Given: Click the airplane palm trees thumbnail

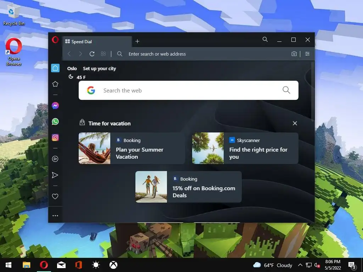Looking at the screenshot, I should [x=208, y=148].
